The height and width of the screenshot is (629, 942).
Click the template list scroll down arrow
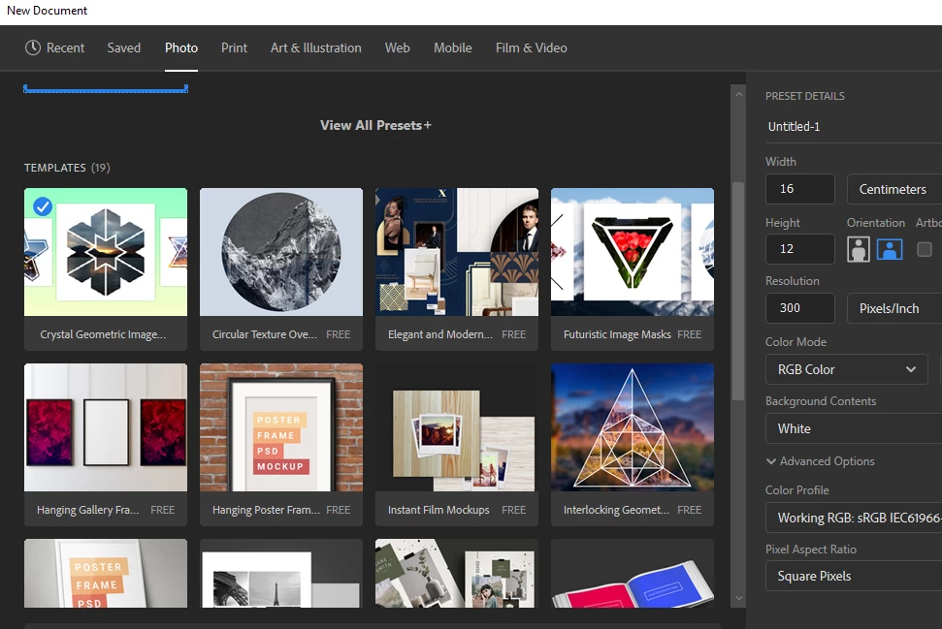(x=739, y=598)
